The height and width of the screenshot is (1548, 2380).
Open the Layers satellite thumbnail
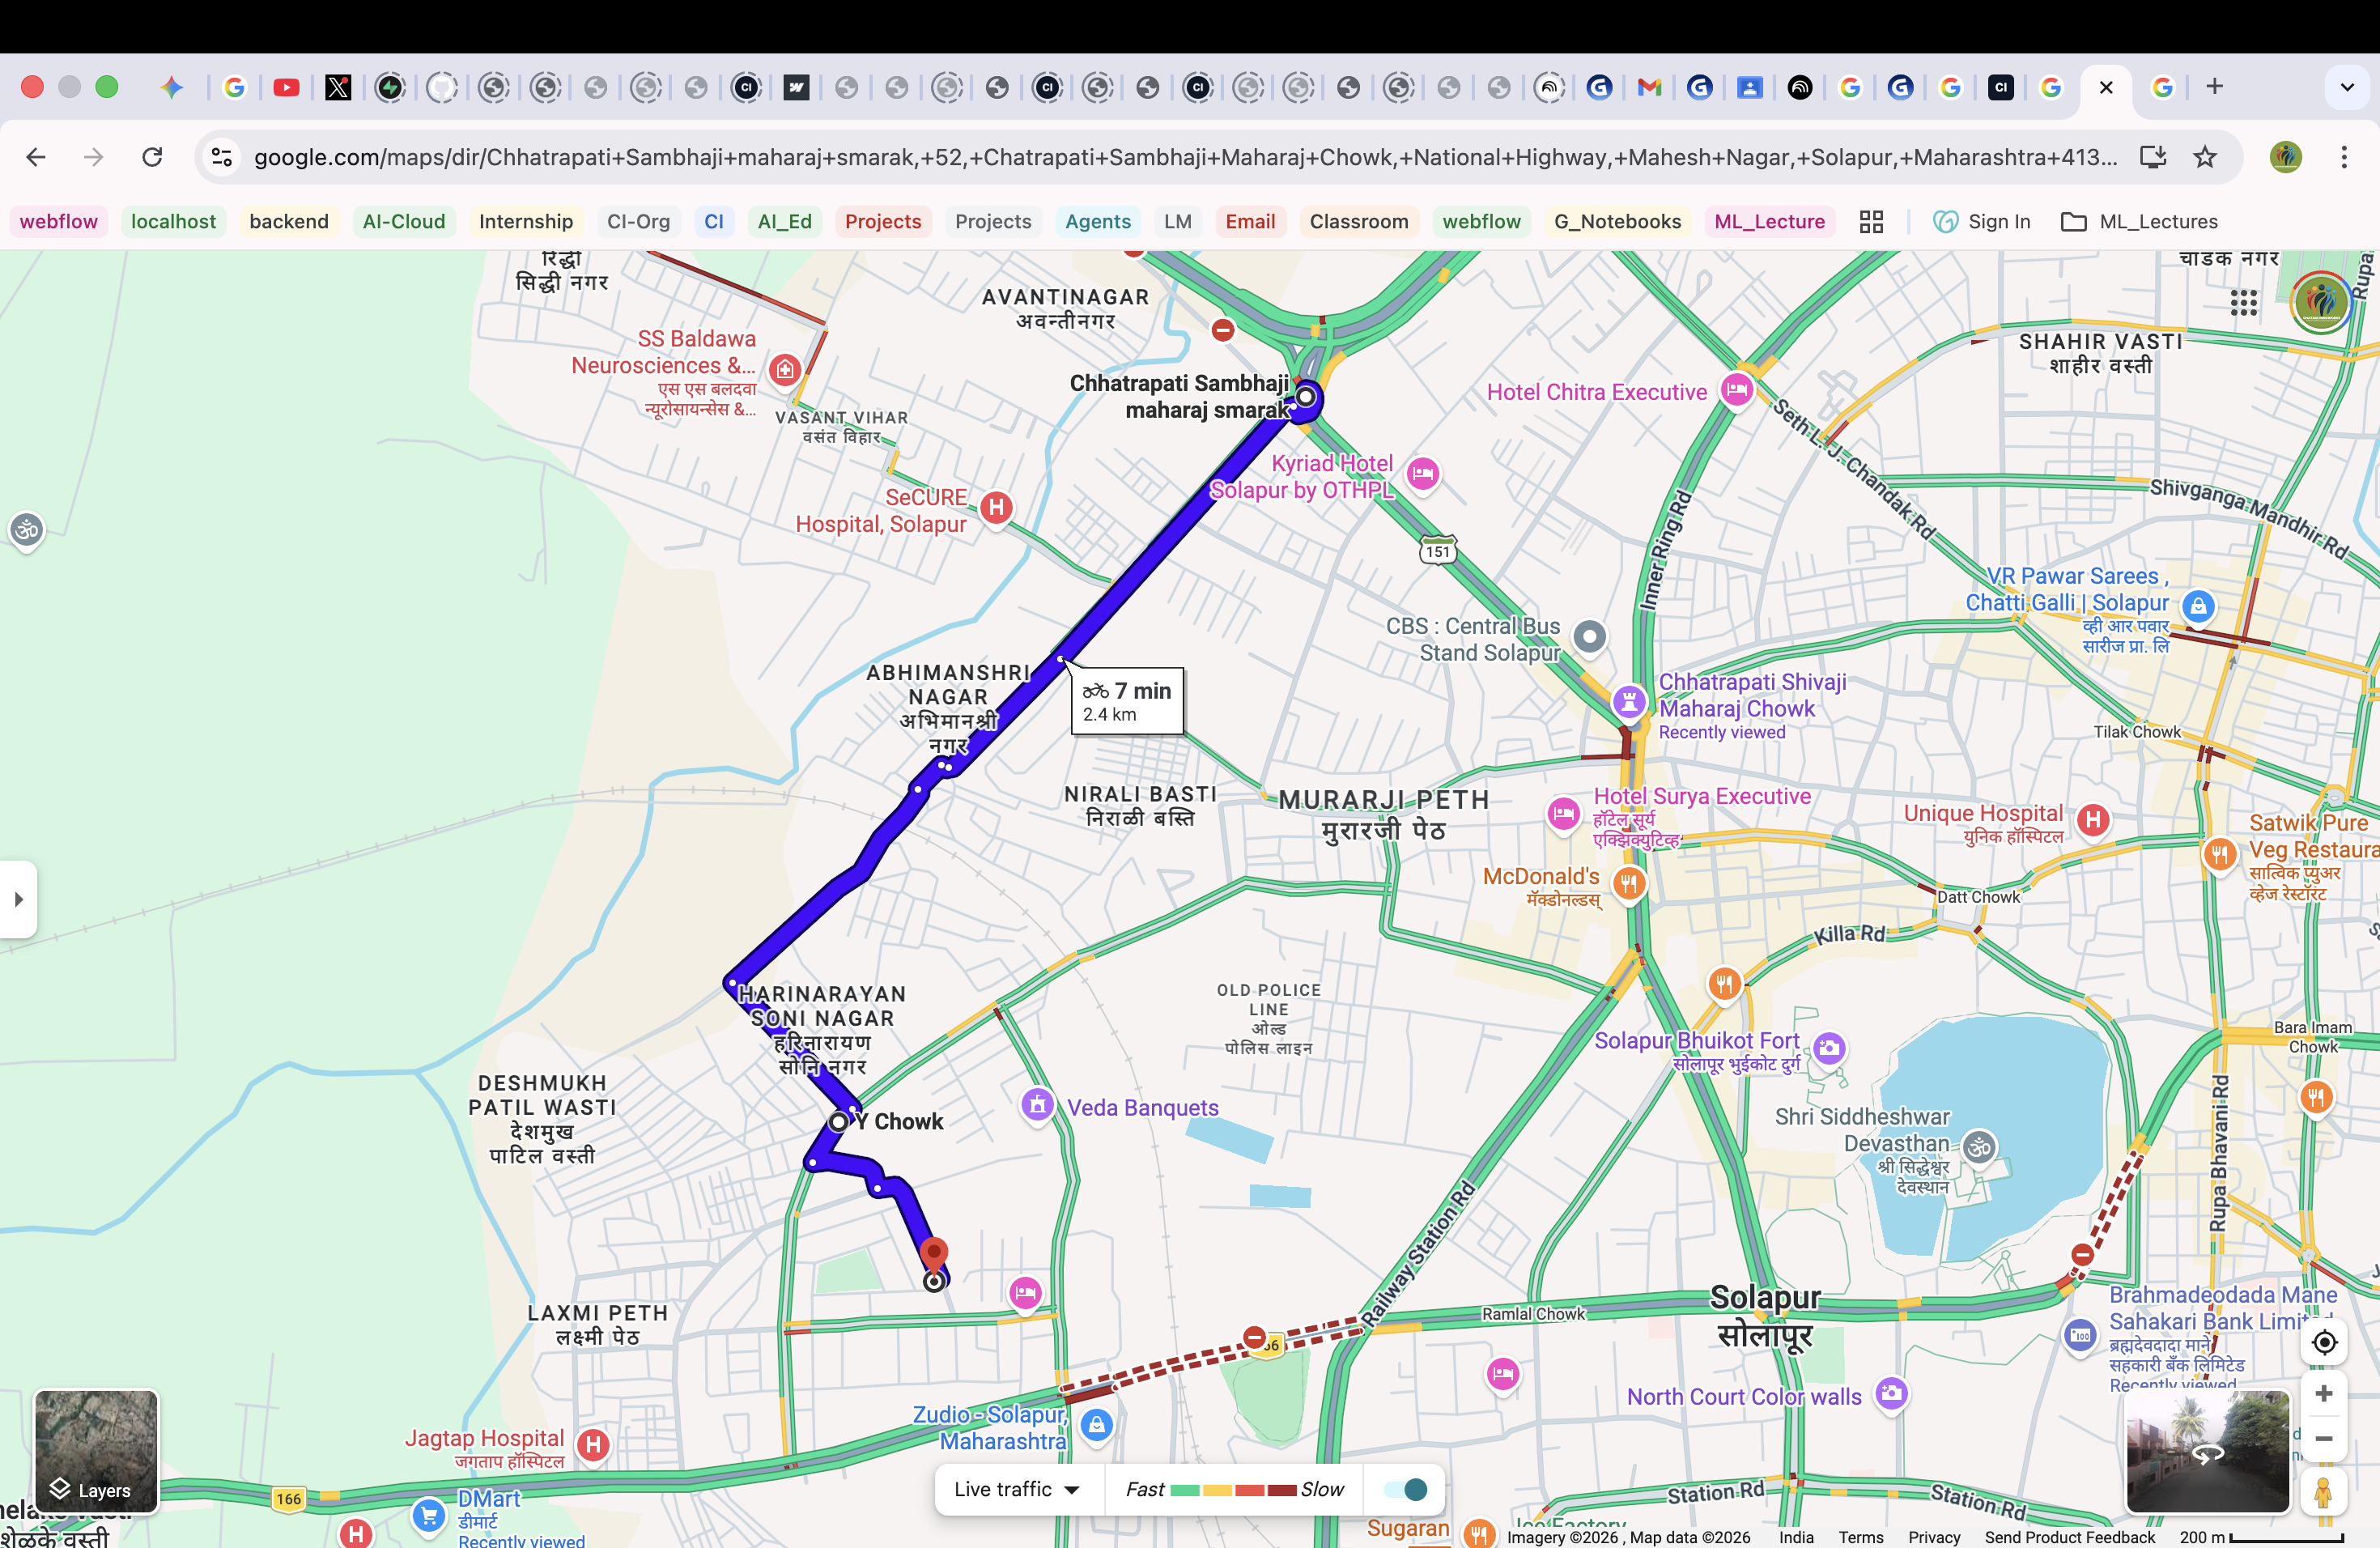click(96, 1452)
